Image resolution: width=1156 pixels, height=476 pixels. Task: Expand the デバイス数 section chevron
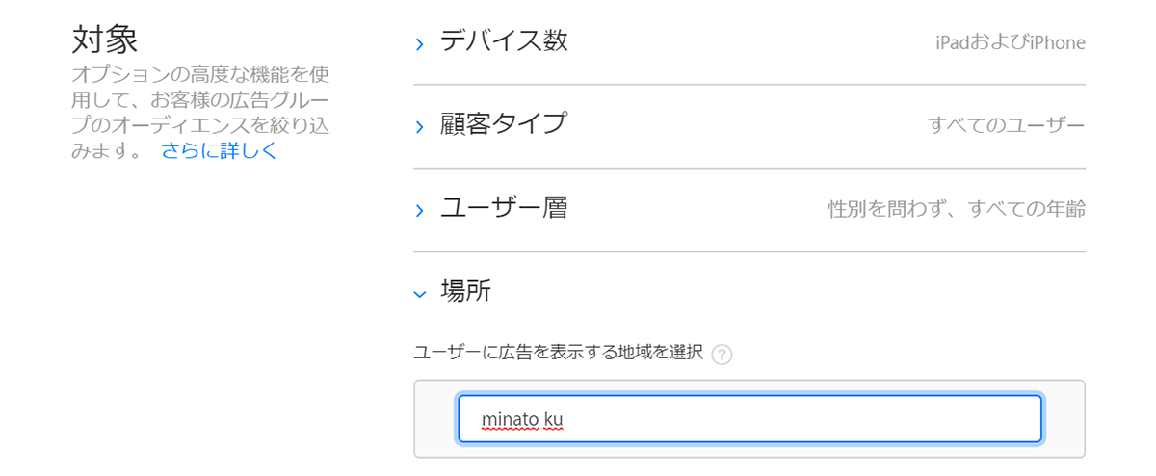tap(419, 43)
